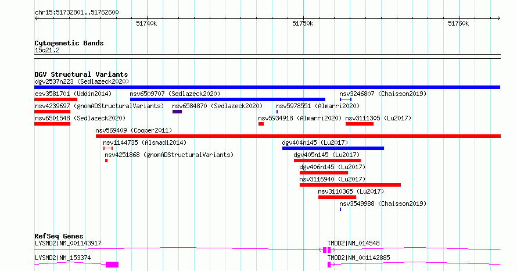Select the magenta LYSMD2 NM_153374 exon block
517x271 pixels.
point(112,265)
